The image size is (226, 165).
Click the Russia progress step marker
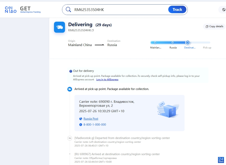173,43
